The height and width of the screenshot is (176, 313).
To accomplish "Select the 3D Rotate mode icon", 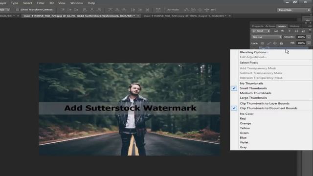I will coord(186,10).
